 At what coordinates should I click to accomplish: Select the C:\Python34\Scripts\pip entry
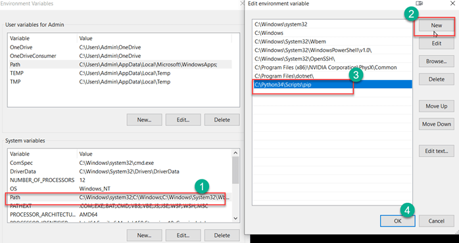point(332,85)
